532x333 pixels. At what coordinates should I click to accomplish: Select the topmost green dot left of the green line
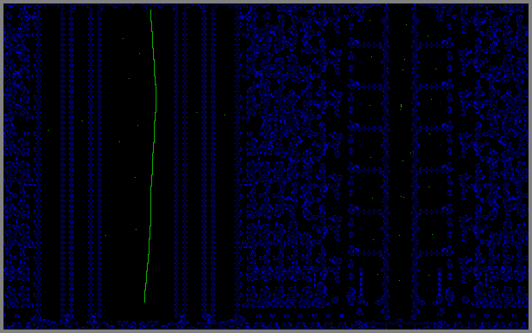(x=123, y=38)
